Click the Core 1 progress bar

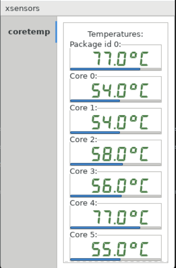click(x=115, y=132)
